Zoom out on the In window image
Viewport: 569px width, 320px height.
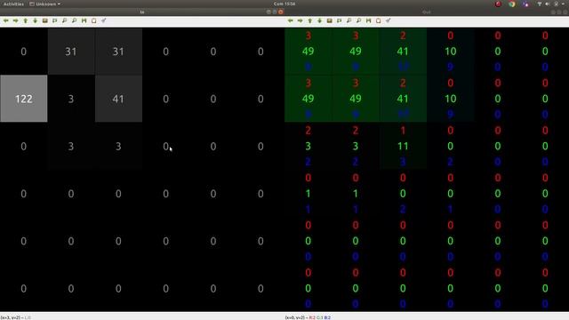coord(75,20)
